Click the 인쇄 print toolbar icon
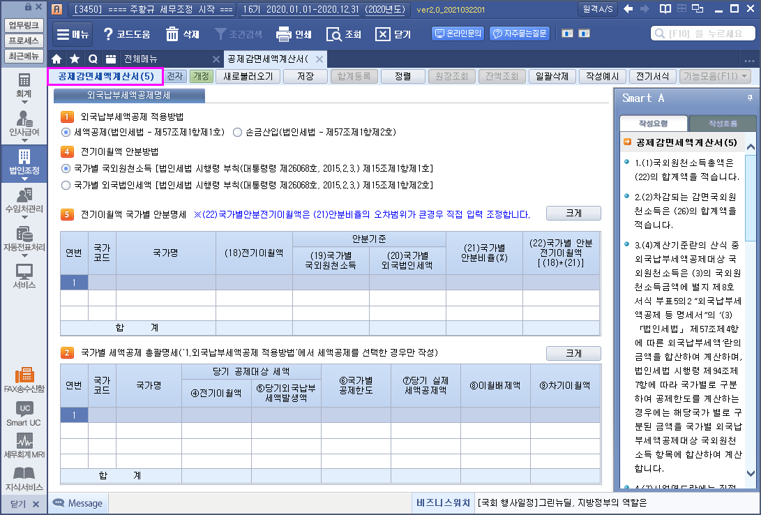This screenshot has width=761, height=515. pos(294,34)
